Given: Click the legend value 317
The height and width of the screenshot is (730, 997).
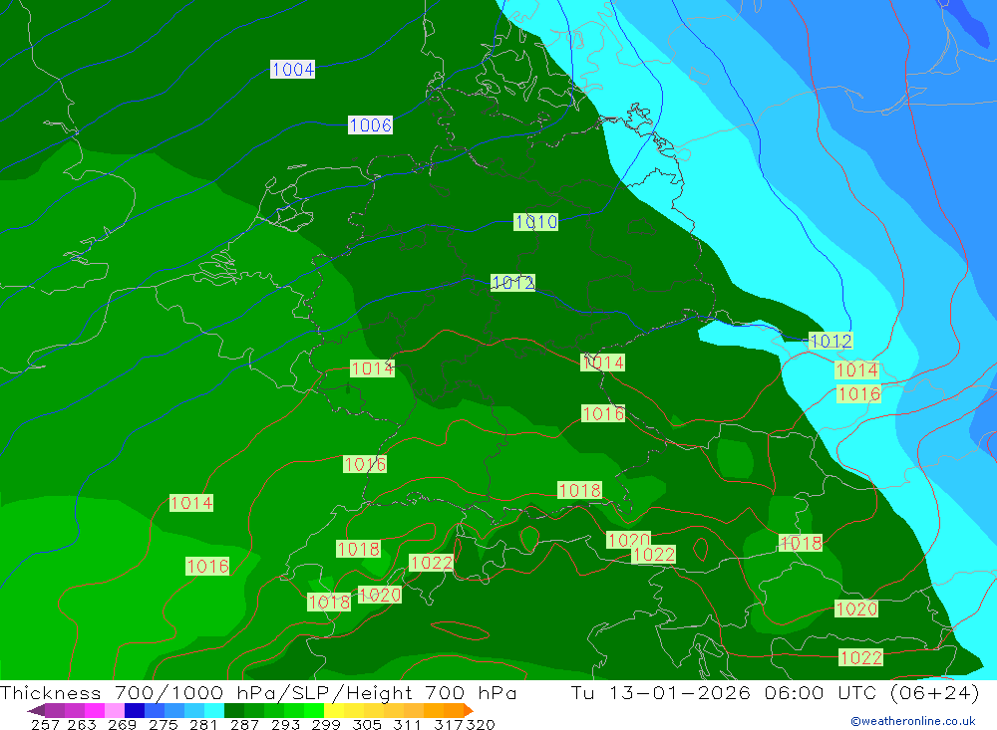Looking at the screenshot, I should point(449,725).
